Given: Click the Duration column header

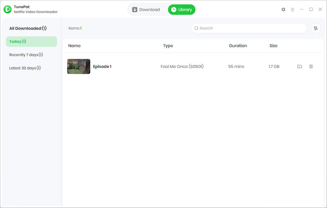Looking at the screenshot, I should [x=238, y=46].
